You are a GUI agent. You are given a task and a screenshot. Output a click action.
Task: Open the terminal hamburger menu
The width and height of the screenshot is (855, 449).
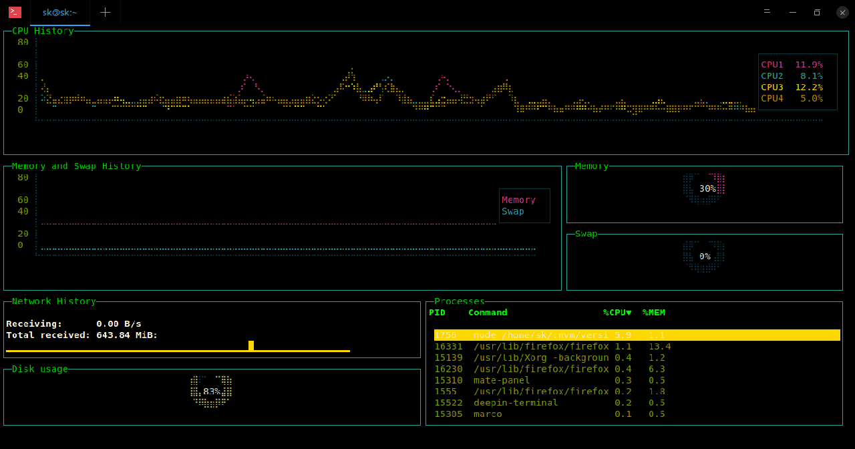tap(767, 12)
